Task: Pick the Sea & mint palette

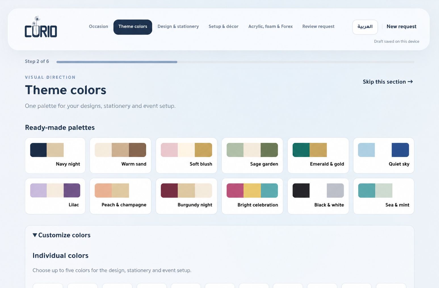Action: point(384,196)
